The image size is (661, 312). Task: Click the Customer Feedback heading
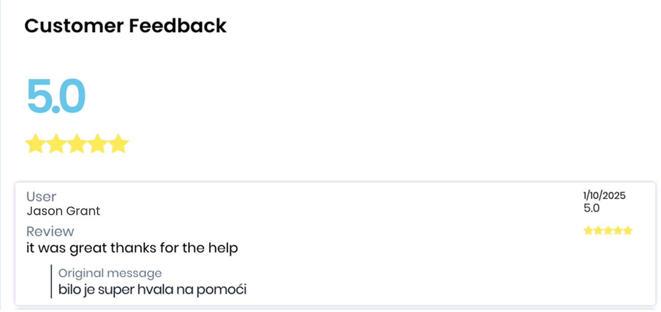coord(125,26)
